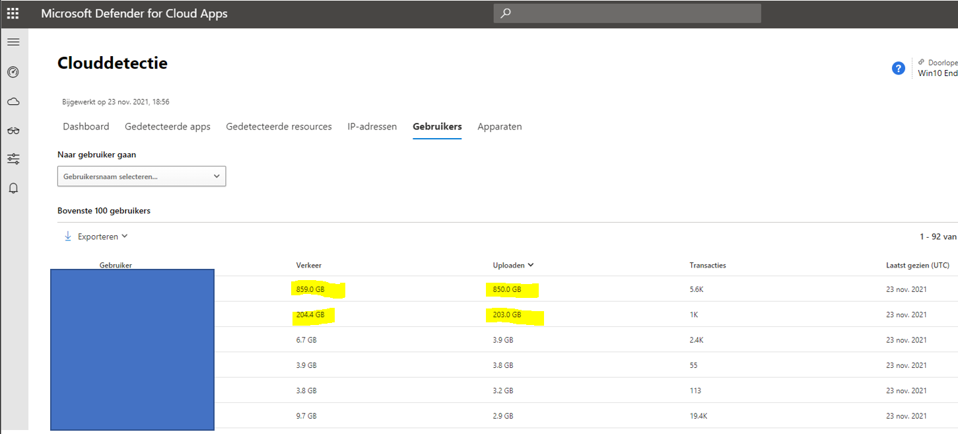
Task: Switch to the Gedetecteerde resources tab
Action: [279, 126]
